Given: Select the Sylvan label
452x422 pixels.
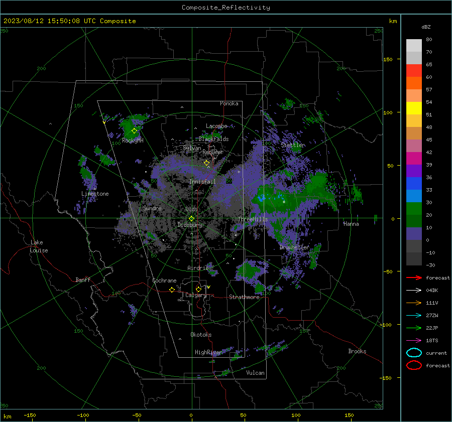Looking at the screenshot, I should click(192, 148).
